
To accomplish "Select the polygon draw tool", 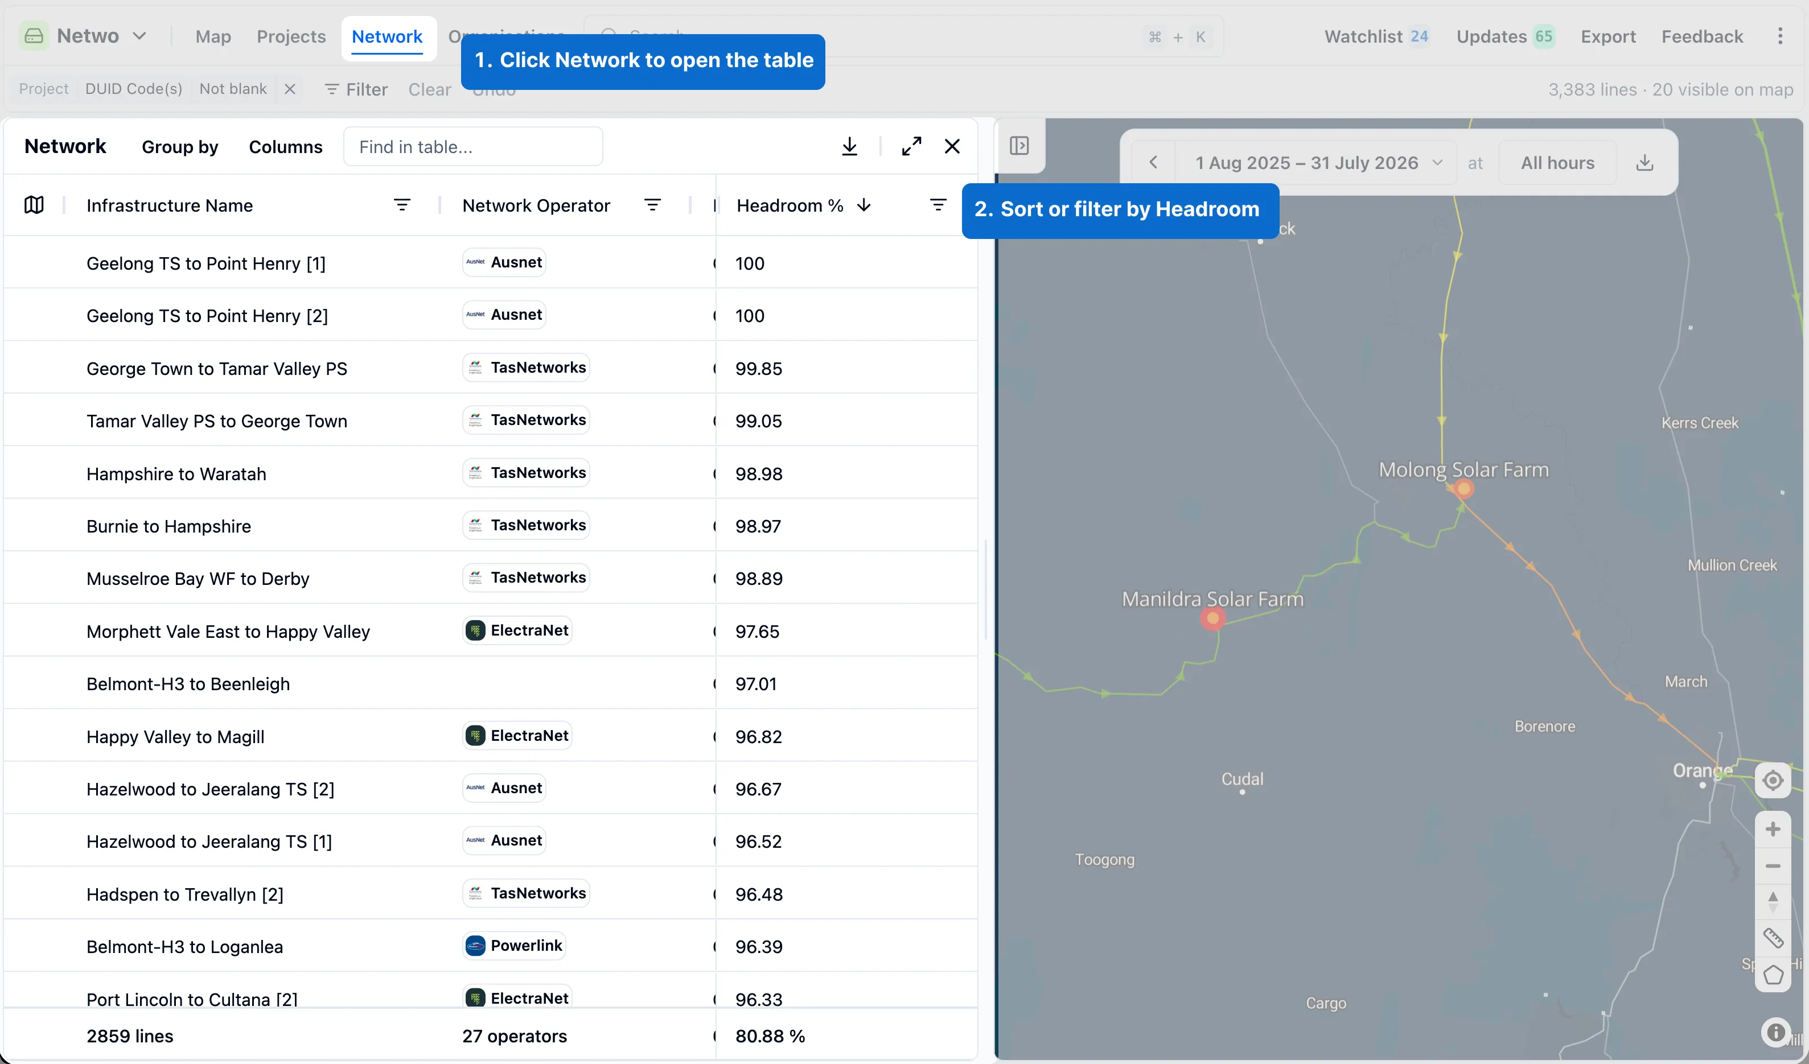I will (1773, 974).
